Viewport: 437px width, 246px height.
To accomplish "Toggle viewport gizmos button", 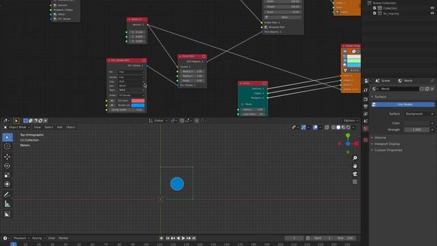I will 303,128.
